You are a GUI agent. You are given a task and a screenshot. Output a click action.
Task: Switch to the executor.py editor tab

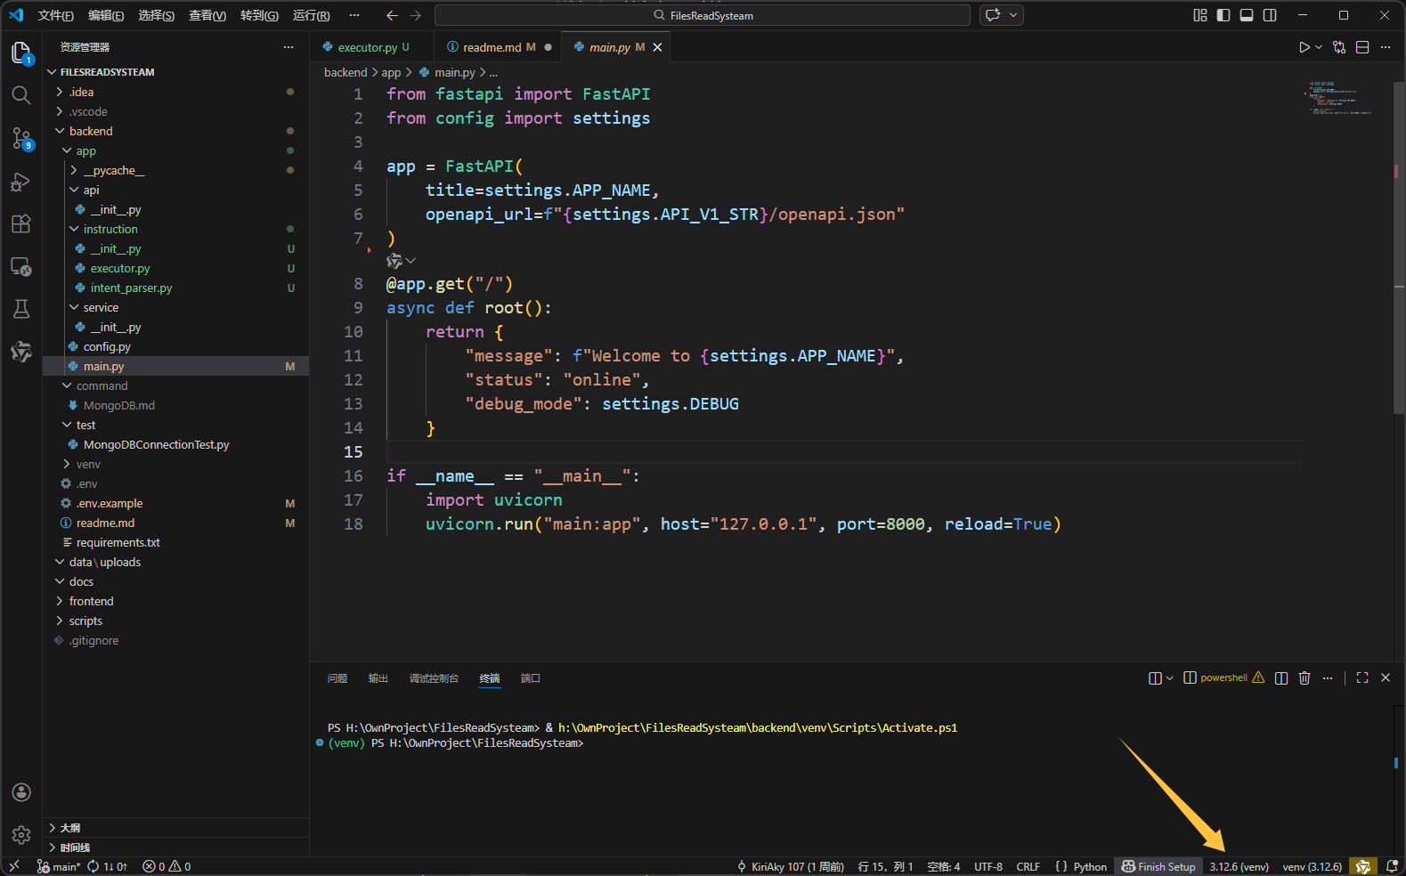[367, 47]
